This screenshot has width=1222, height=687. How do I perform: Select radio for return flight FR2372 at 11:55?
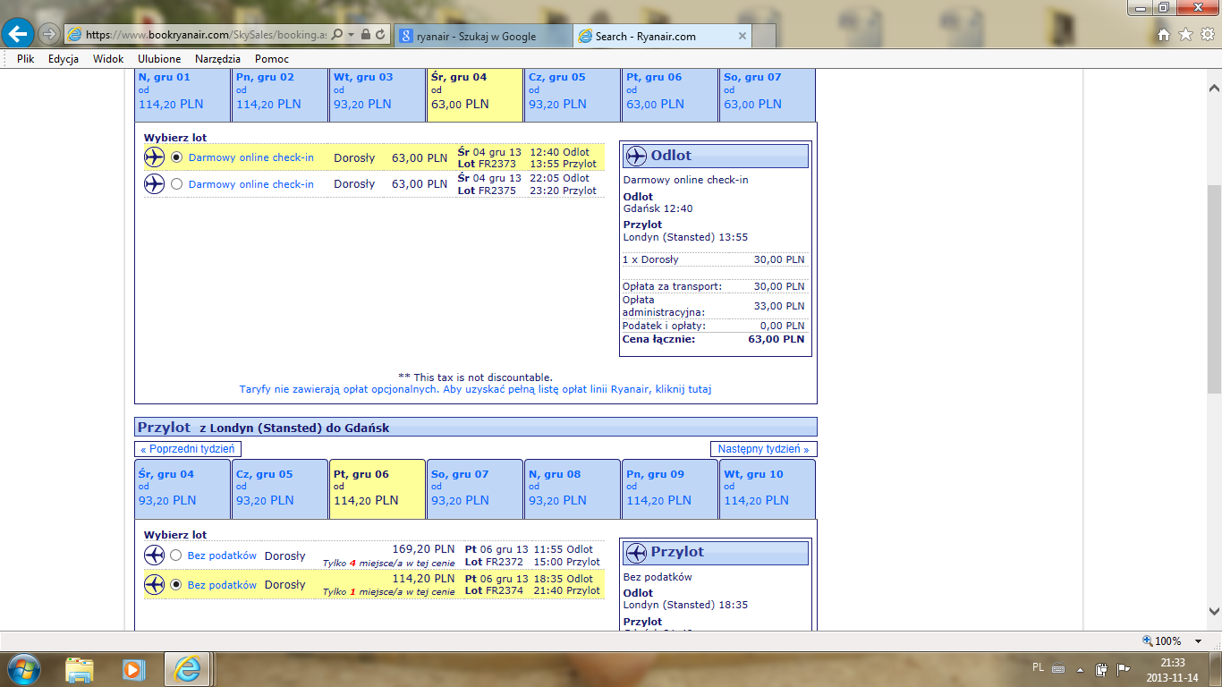(176, 556)
